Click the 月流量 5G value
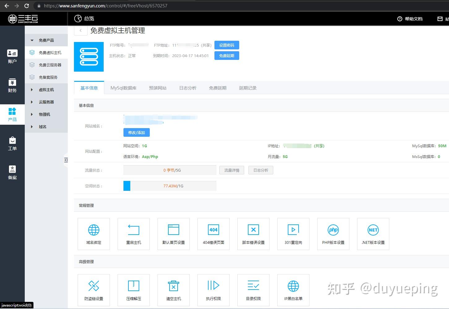Screen dimensions: 449x309 click(x=285, y=157)
